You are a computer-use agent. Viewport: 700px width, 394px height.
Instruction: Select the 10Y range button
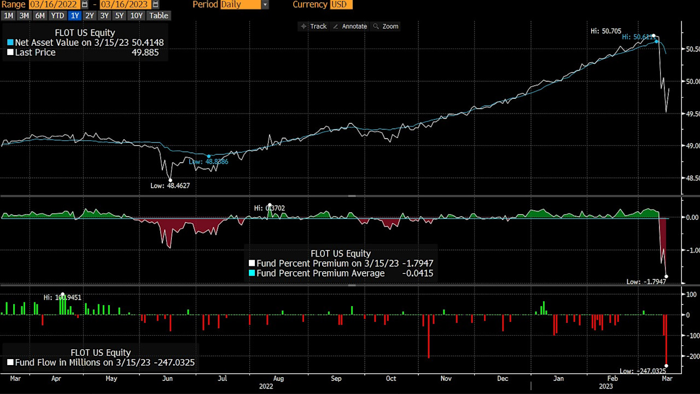coord(136,16)
